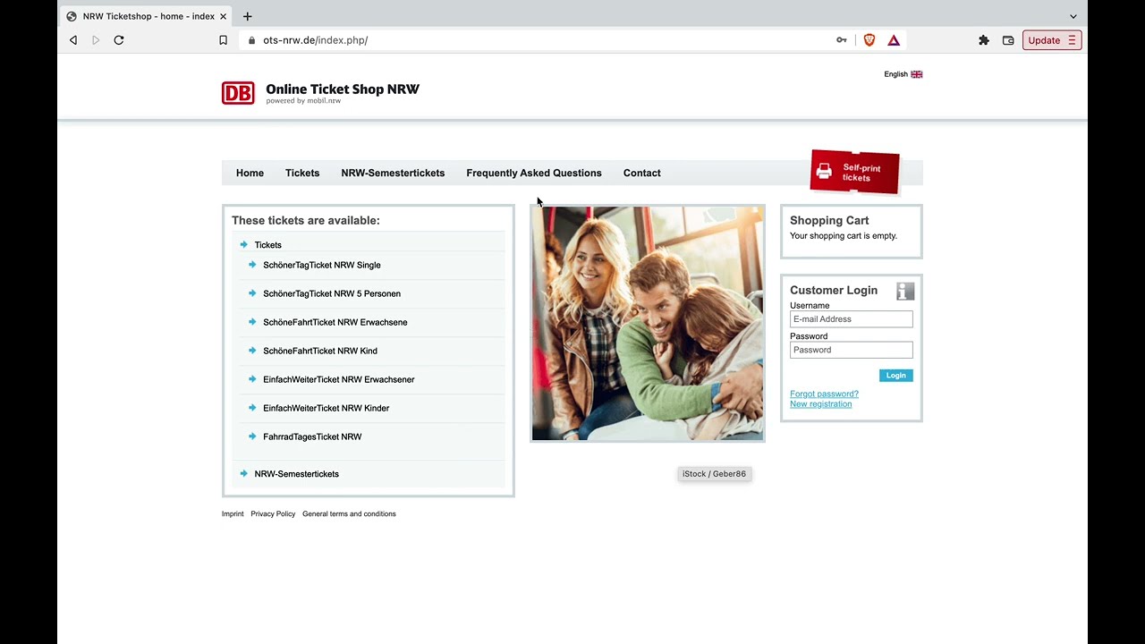The width and height of the screenshot is (1145, 644).
Task: Open the Tickets menu item
Action: (302, 173)
